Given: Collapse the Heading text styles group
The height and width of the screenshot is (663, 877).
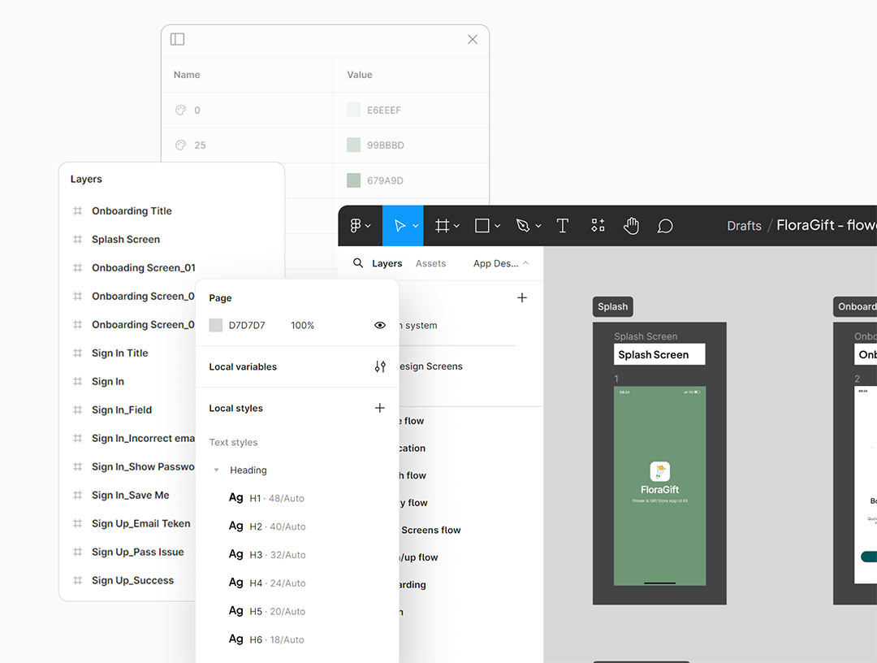Looking at the screenshot, I should click(216, 470).
